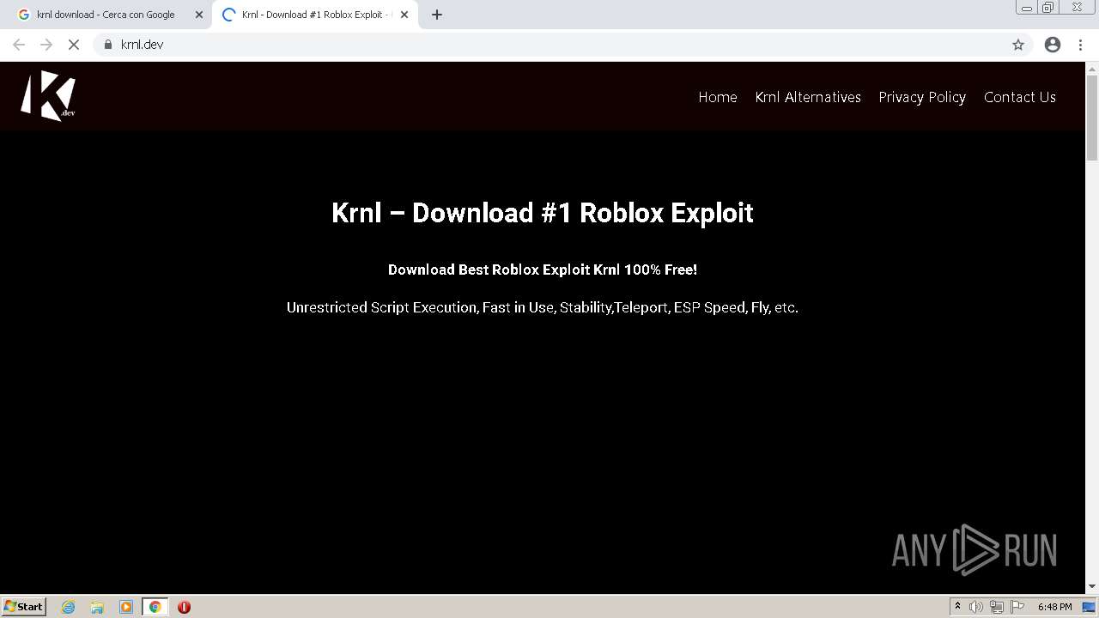
Task: Open Windows Explorer folder in taskbar
Action: (97, 607)
